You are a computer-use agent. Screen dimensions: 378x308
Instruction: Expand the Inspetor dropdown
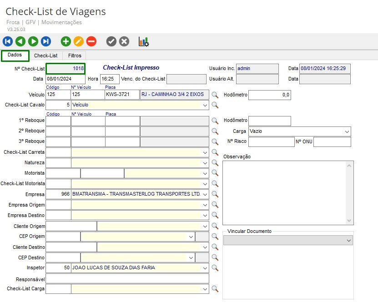(205, 268)
